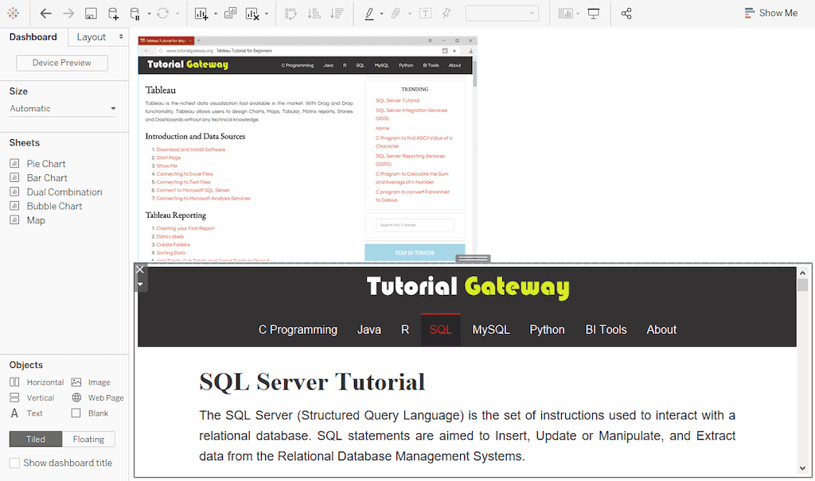Image resolution: width=815 pixels, height=481 pixels.
Task: Click the Presentation Mode icon
Action: click(594, 14)
